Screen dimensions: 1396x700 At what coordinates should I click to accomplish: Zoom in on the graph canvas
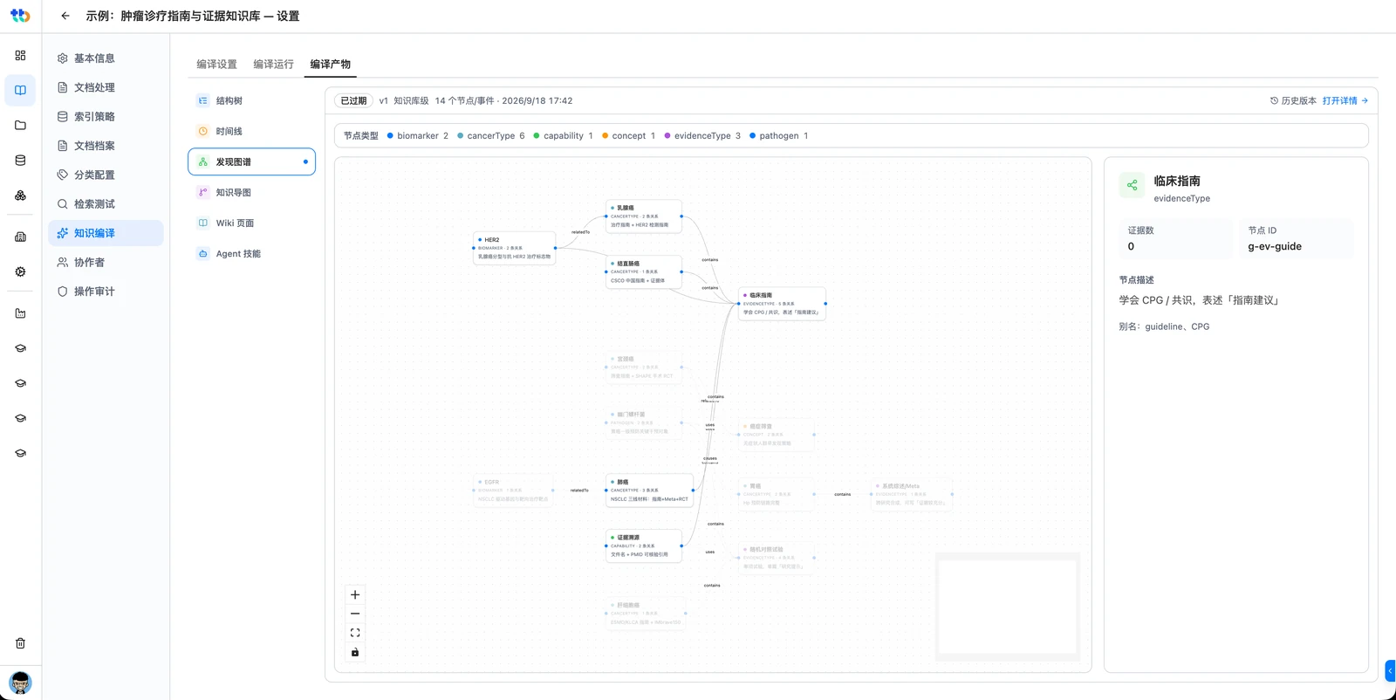[355, 595]
